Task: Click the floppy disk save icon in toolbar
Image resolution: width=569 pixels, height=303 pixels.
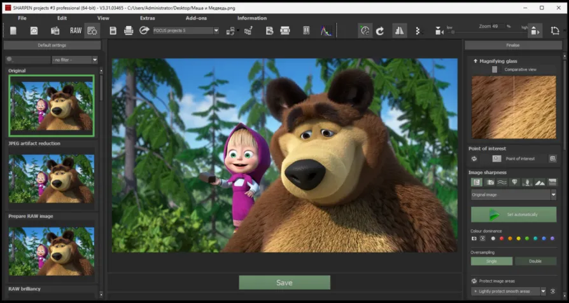Action: click(x=113, y=30)
